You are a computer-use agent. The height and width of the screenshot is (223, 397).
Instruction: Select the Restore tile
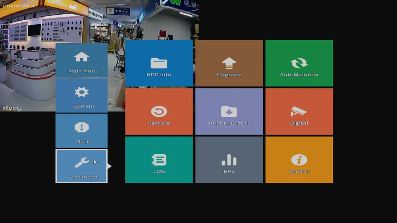pos(159,111)
